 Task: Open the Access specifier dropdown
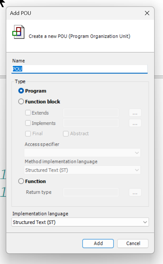coord(82,153)
